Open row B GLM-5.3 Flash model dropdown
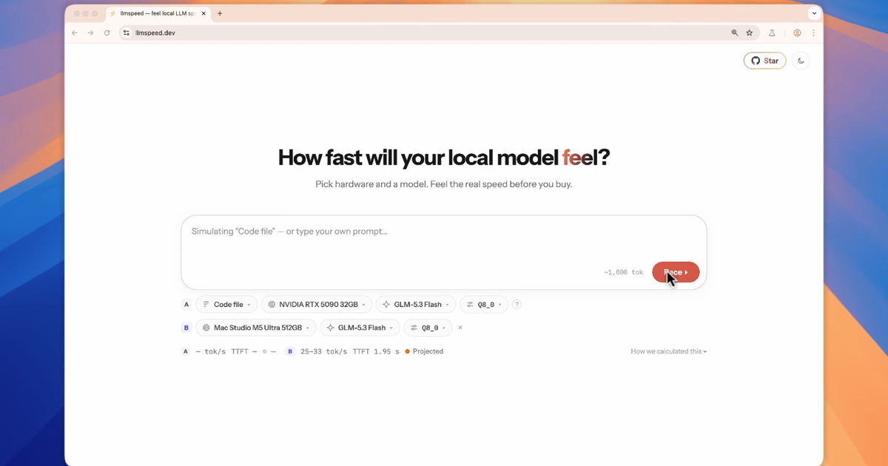Viewport: 888px width, 466px height. click(x=360, y=328)
